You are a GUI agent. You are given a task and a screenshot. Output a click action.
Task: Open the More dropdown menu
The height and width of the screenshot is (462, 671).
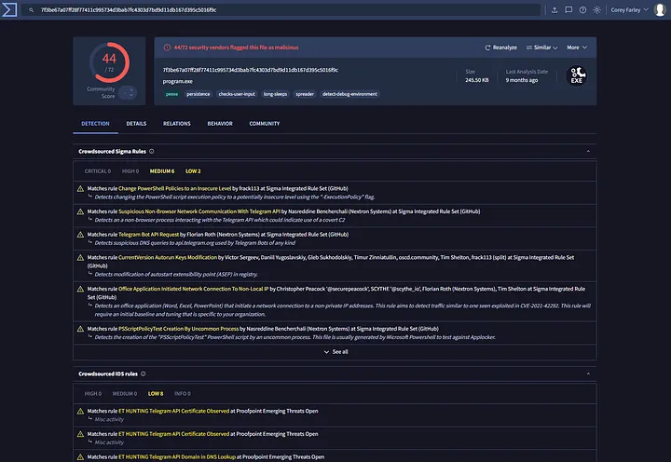coord(577,48)
